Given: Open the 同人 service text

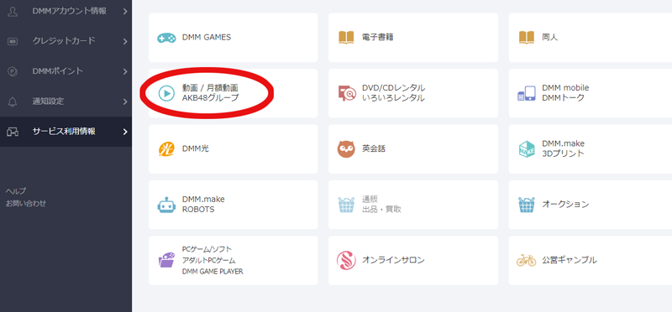Looking at the screenshot, I should (550, 37).
